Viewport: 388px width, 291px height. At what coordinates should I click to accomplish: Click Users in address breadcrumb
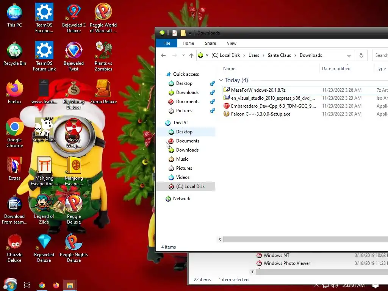pos(253,55)
